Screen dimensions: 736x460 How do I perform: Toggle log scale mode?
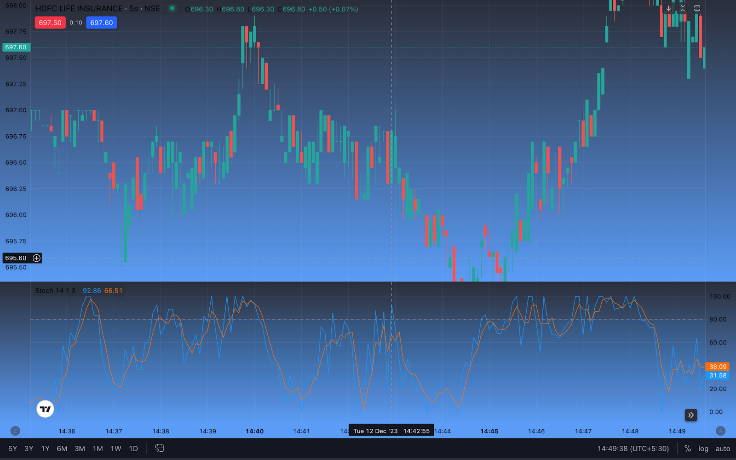(703, 448)
